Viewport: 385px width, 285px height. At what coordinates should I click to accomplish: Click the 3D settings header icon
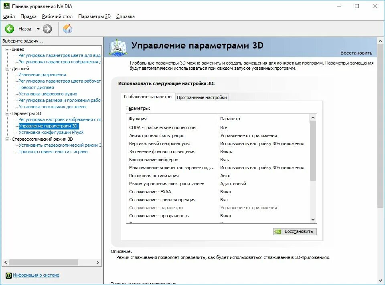(118, 47)
